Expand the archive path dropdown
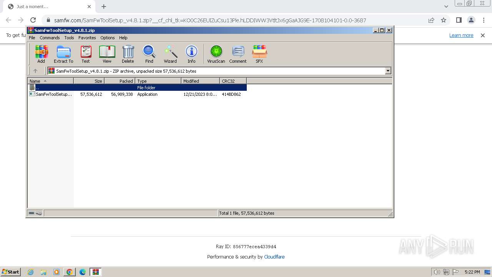 [x=388, y=71]
